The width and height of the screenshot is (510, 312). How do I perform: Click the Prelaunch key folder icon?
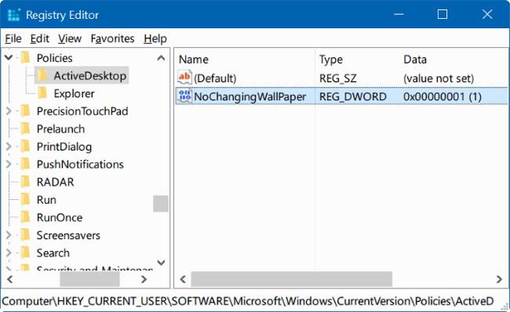coord(25,129)
